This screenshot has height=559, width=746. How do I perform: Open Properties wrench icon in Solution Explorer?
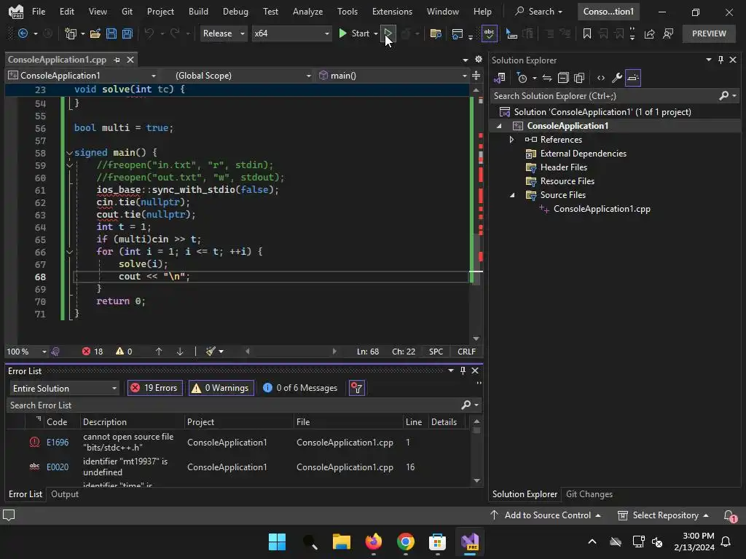(616, 78)
